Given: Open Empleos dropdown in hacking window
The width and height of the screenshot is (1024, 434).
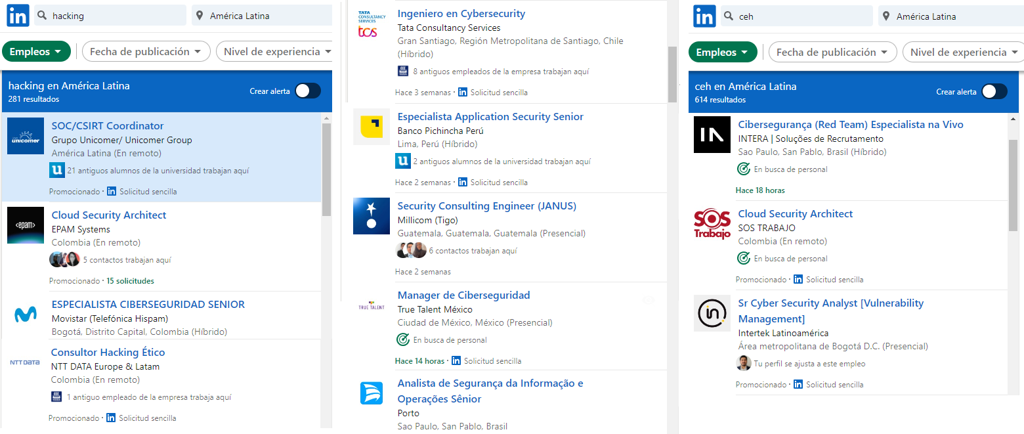Looking at the screenshot, I should (x=36, y=51).
